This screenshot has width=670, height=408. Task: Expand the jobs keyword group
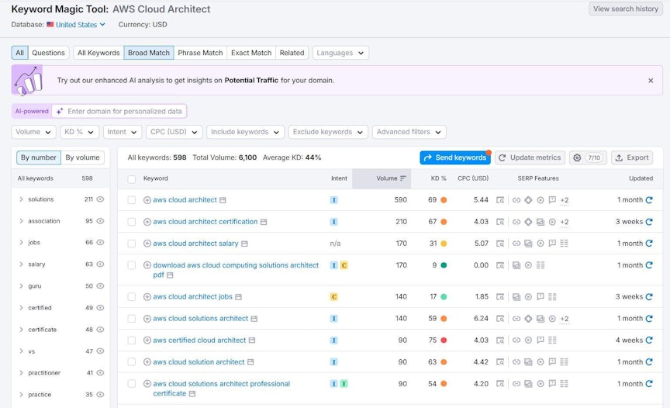tap(21, 243)
